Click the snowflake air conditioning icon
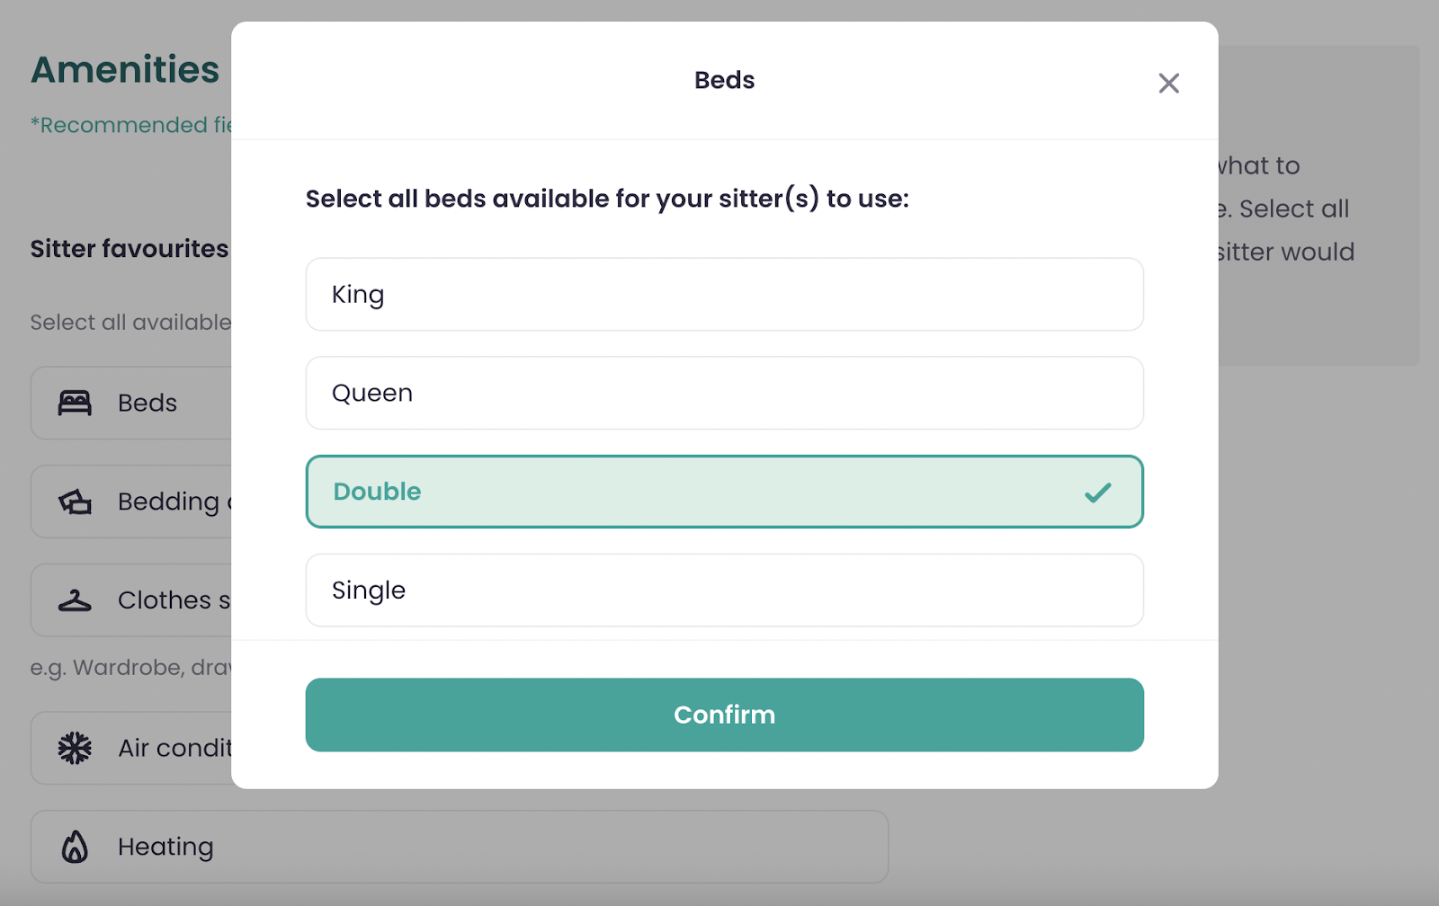This screenshot has width=1439, height=906. pyautogui.click(x=75, y=748)
